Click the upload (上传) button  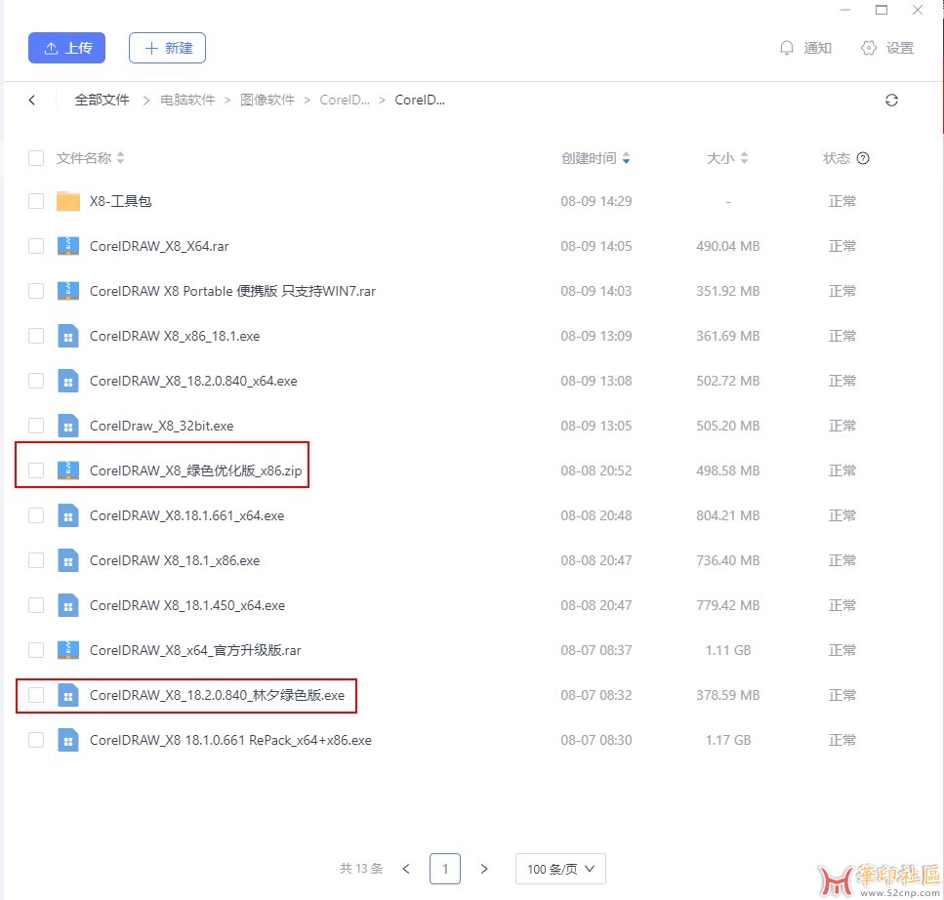point(66,48)
